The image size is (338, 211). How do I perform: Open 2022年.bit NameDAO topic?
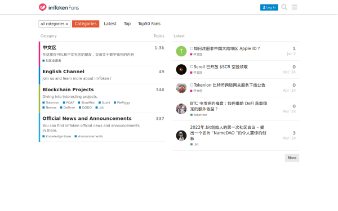(x=228, y=133)
